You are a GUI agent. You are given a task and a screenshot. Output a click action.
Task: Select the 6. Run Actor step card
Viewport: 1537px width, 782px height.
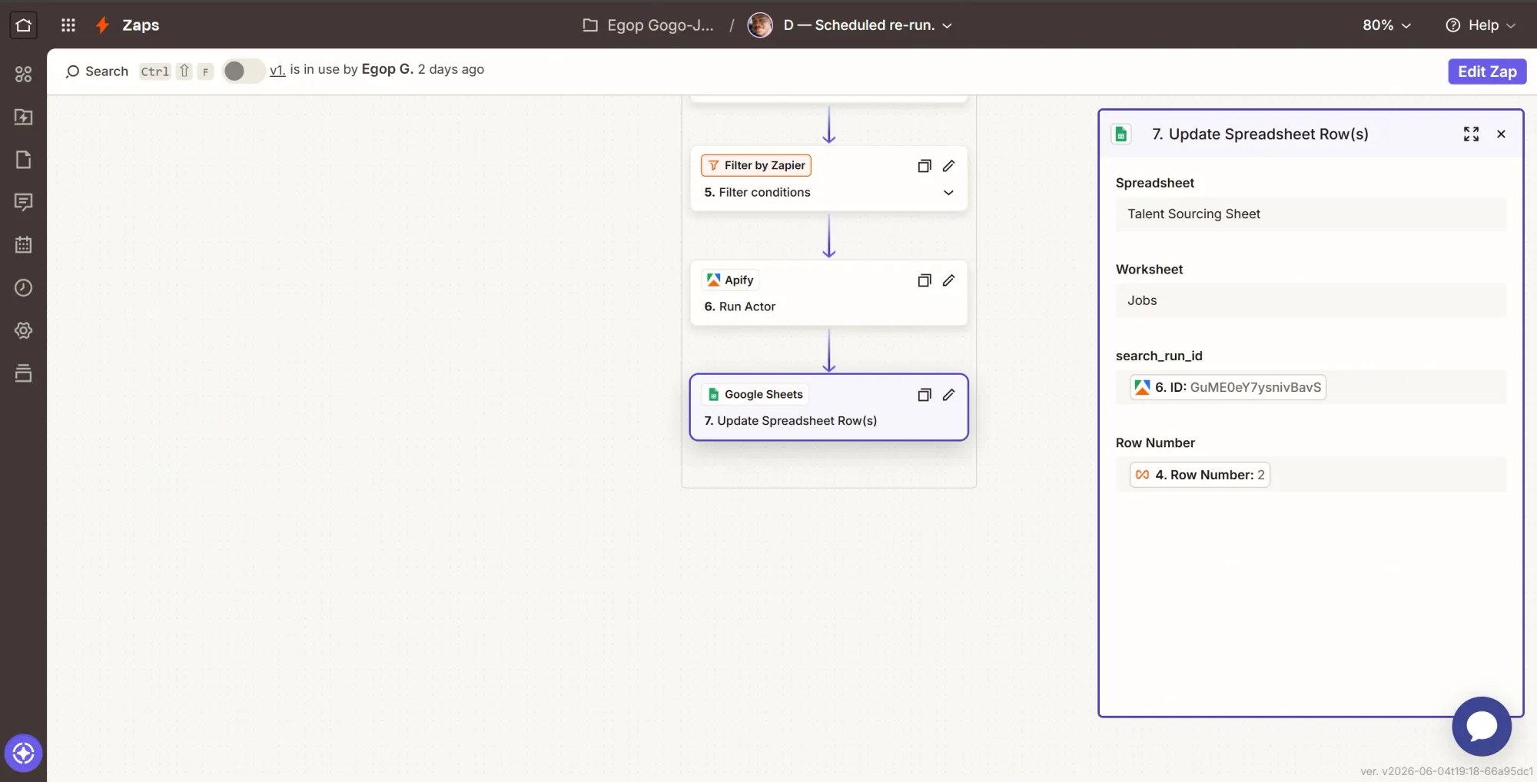coord(828,293)
